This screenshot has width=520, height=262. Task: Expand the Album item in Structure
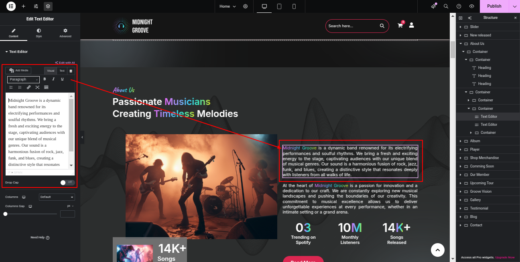coord(461,141)
